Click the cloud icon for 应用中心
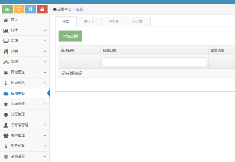Image resolution: width=235 pixels, height=162 pixels. click(6, 93)
